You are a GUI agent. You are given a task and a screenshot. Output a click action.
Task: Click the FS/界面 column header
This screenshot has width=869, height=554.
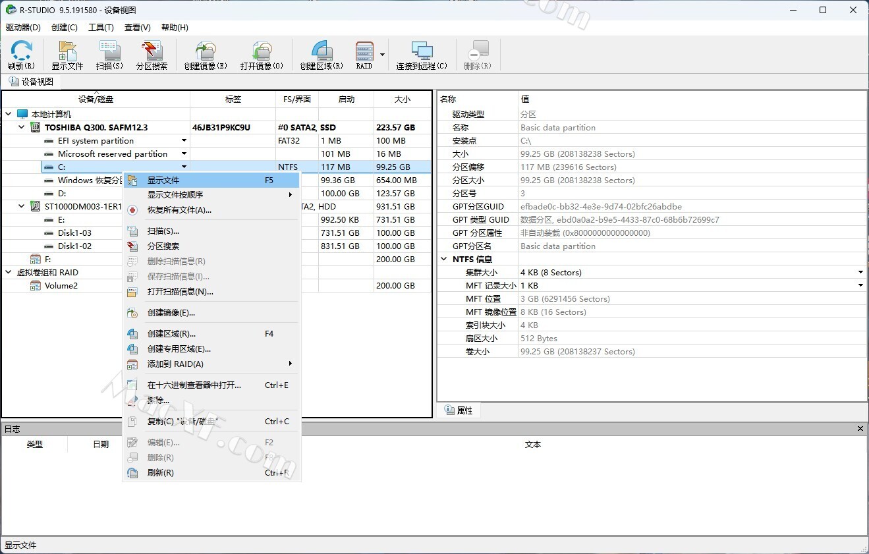(297, 99)
